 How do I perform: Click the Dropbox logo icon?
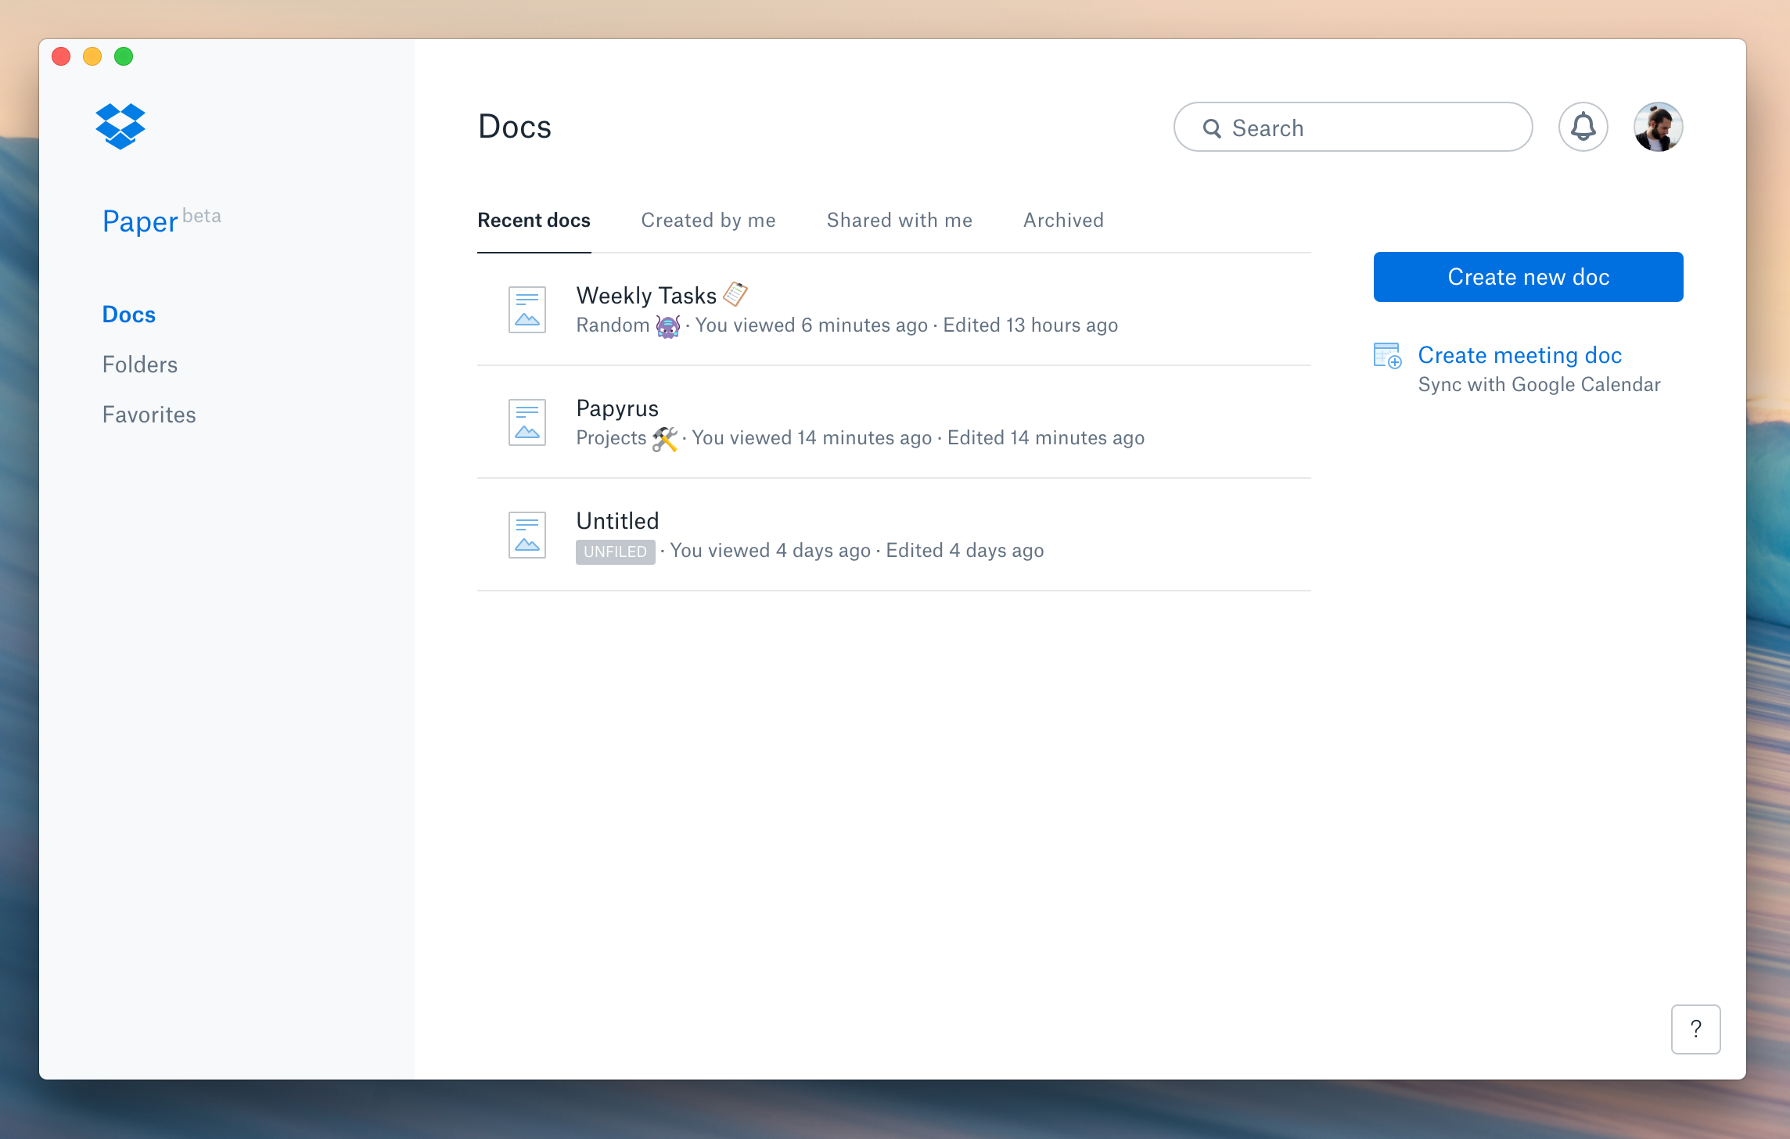[120, 126]
